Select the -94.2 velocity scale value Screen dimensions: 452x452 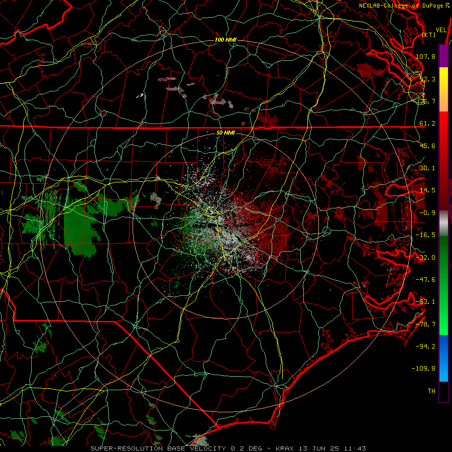[x=425, y=347]
